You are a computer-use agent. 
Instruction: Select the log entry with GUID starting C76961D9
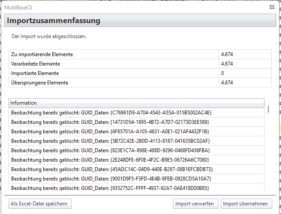tap(111, 113)
